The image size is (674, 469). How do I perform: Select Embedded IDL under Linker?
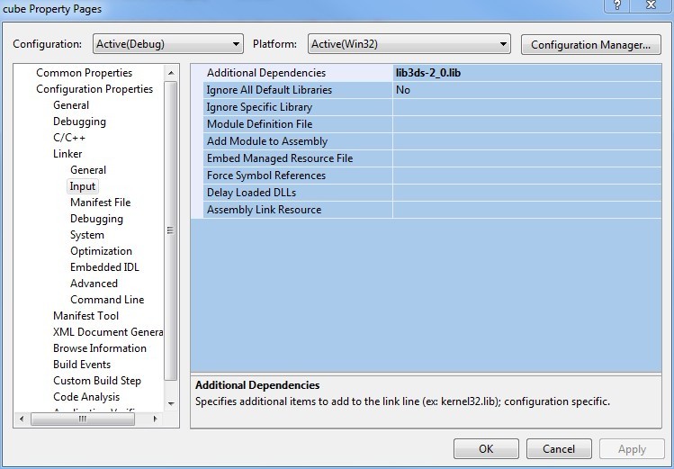click(104, 267)
